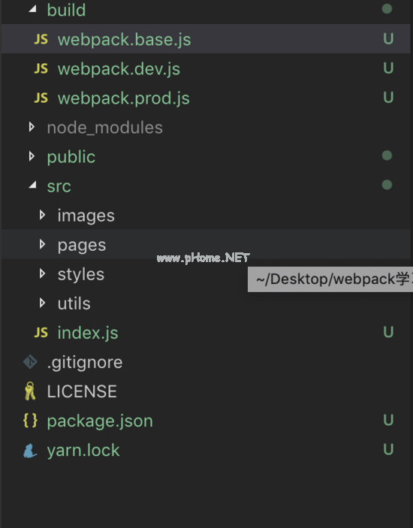The image size is (413, 528).
Task: Click the JS icon beside index.js
Action: coord(41,333)
